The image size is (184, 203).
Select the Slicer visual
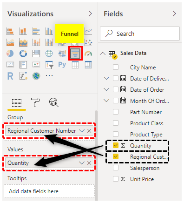tap(49, 65)
